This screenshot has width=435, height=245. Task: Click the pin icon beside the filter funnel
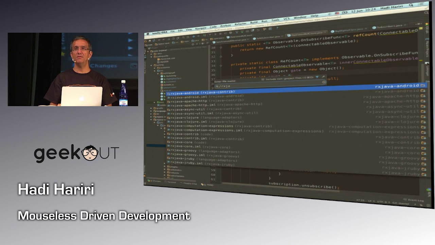[324, 77]
